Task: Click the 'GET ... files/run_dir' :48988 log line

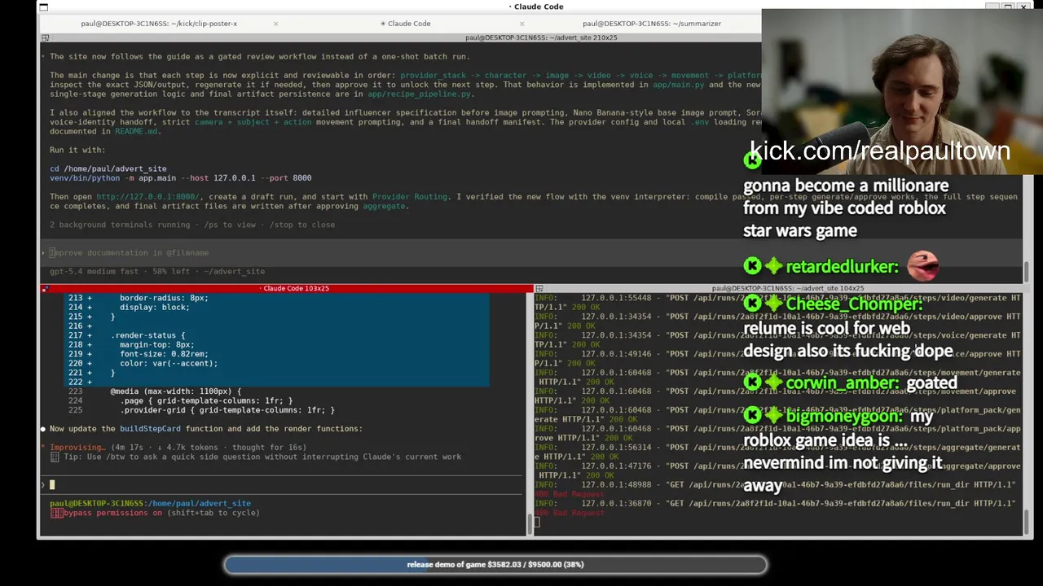Action: 774,485
